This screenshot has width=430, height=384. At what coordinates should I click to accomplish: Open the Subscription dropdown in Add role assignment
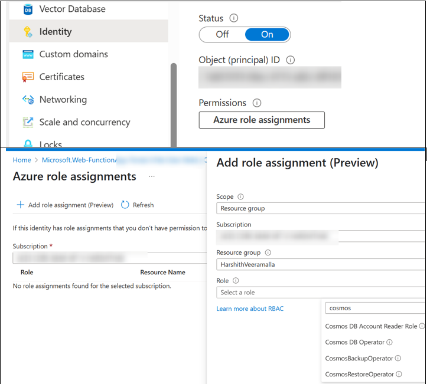click(x=320, y=236)
